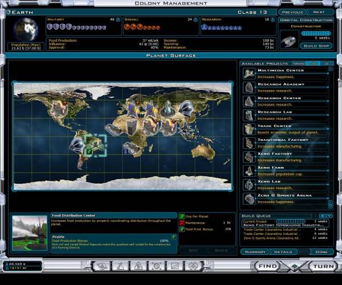The width and height of the screenshot is (342, 285).
Task: Click the Constructor ship thumbnail
Action: 289,39
